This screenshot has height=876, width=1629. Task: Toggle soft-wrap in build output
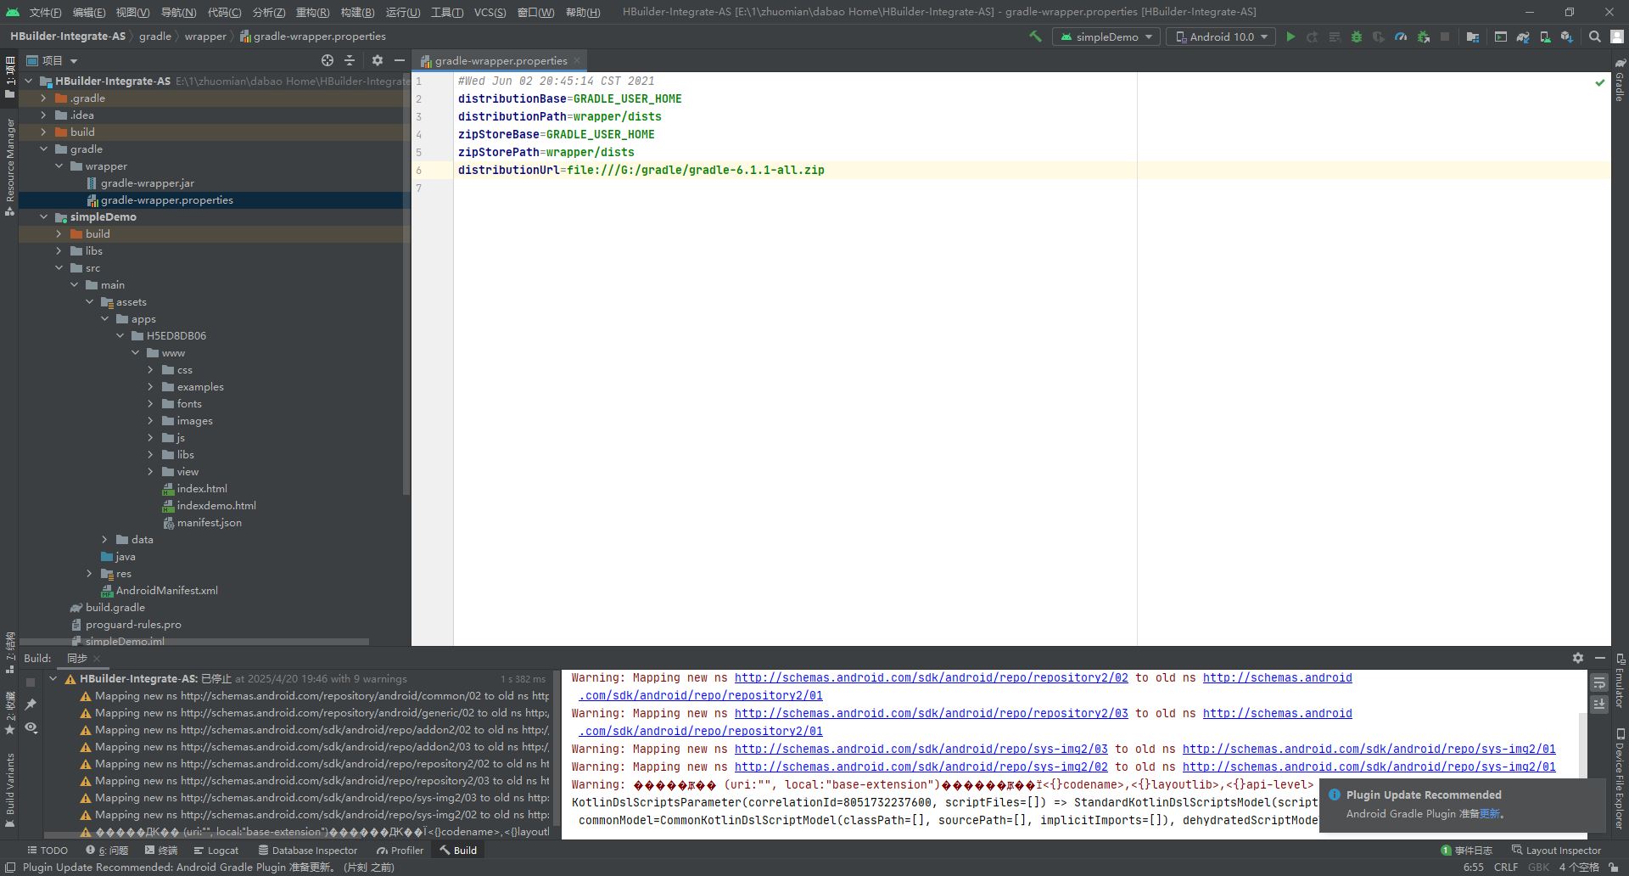[1599, 682]
